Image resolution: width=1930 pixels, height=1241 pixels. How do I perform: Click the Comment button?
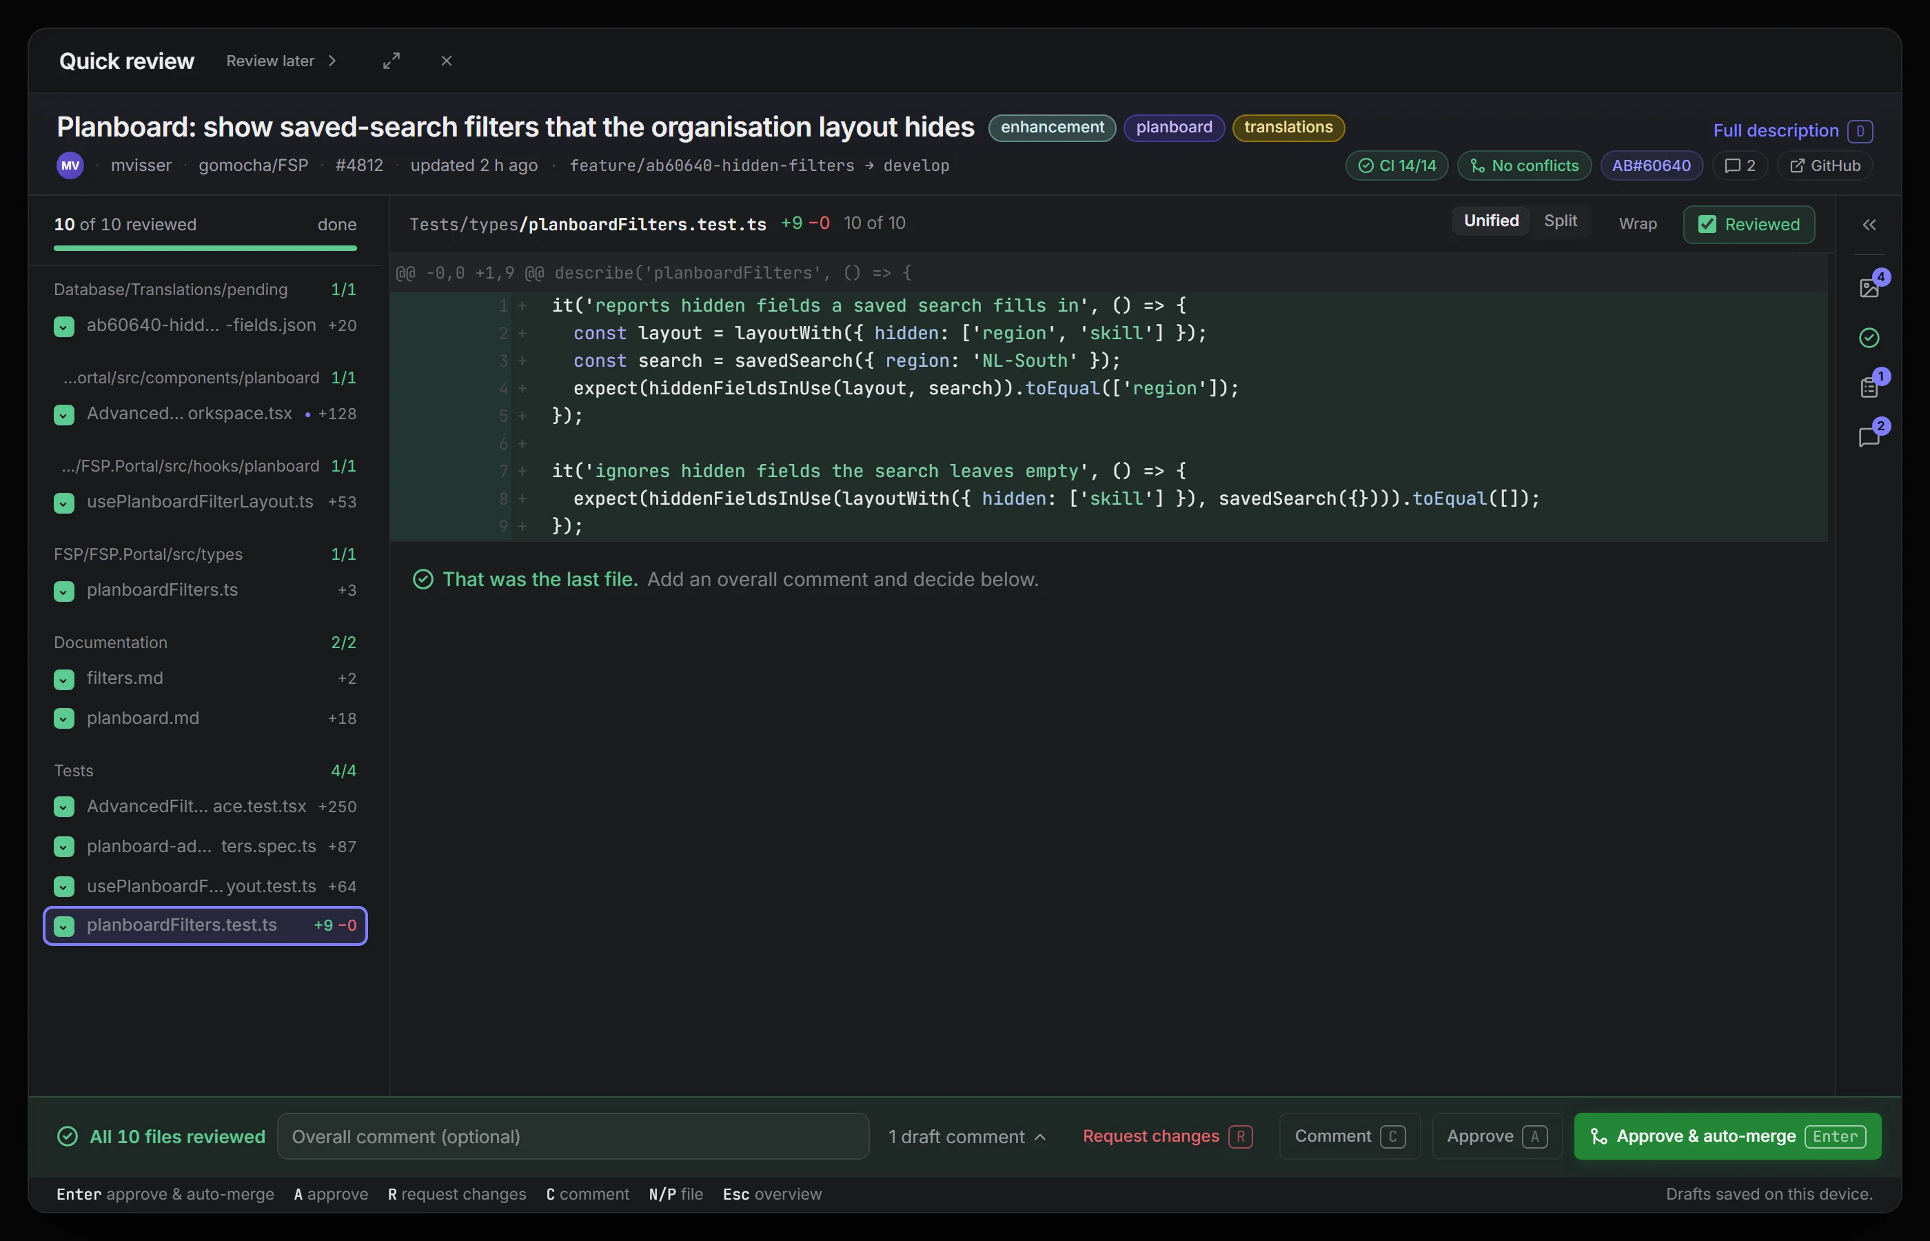[x=1349, y=1136]
